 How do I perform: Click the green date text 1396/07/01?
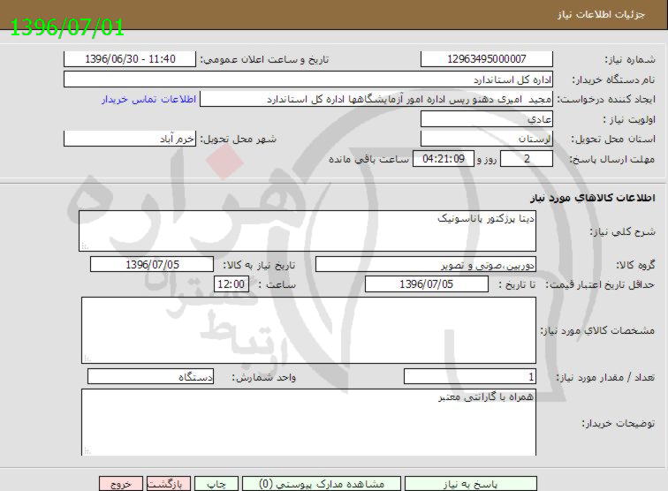pos(67,27)
